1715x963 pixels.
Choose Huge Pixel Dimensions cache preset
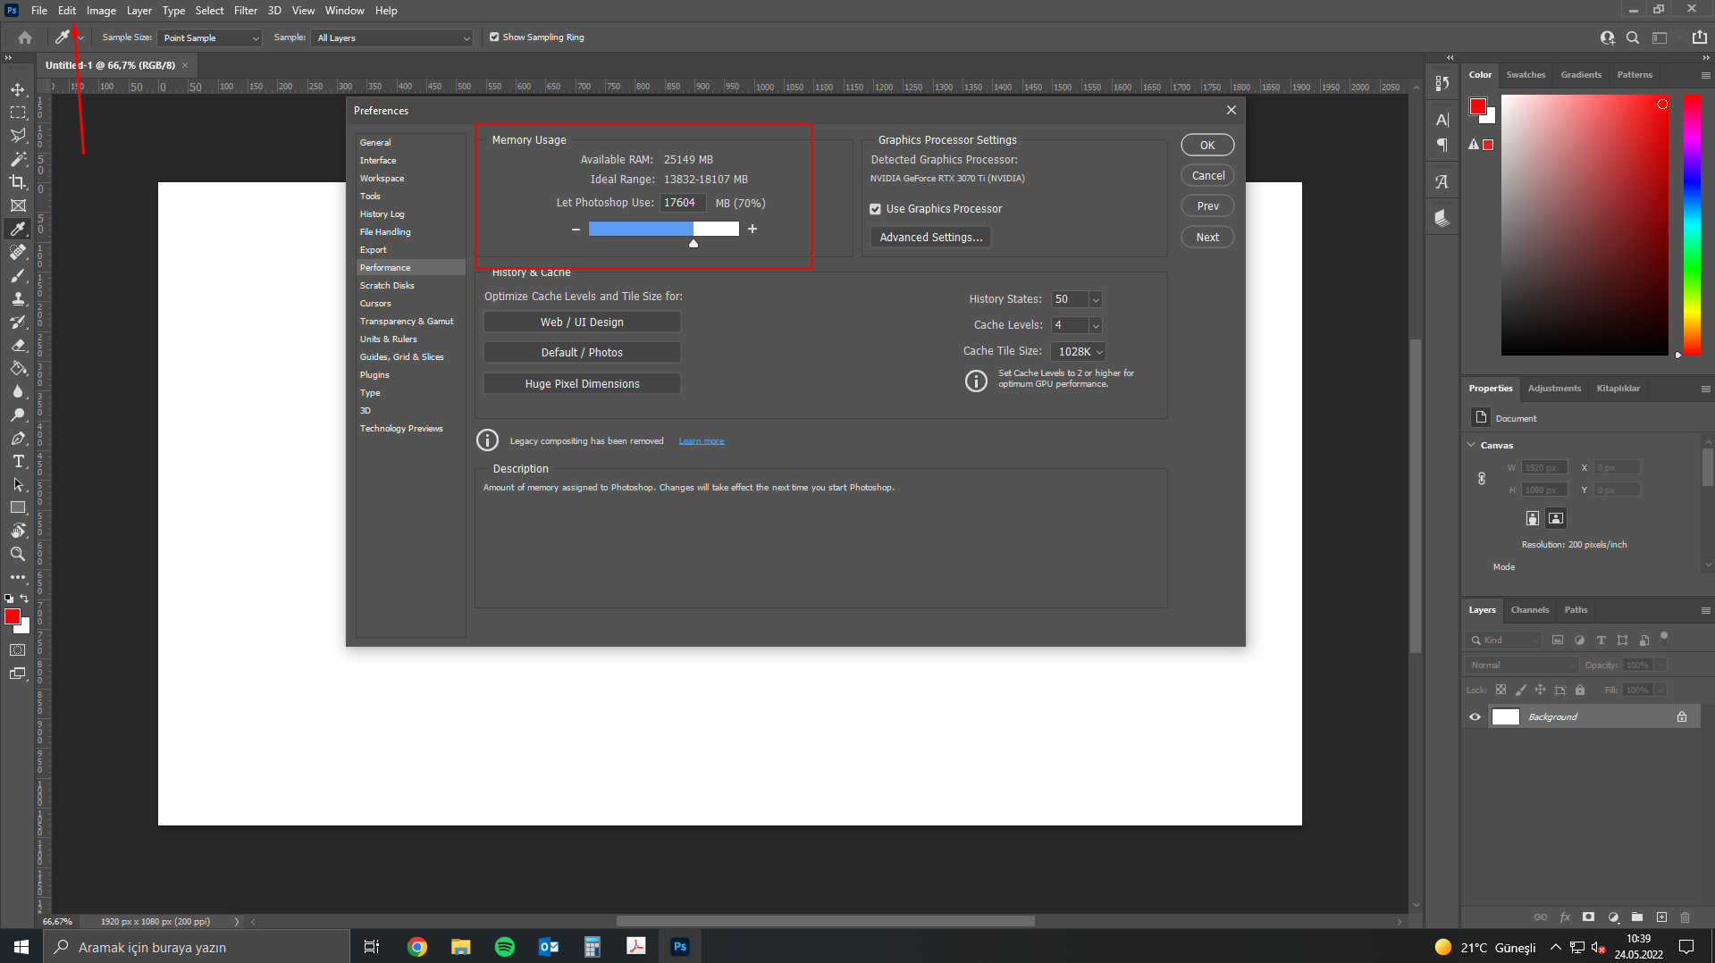tap(582, 384)
